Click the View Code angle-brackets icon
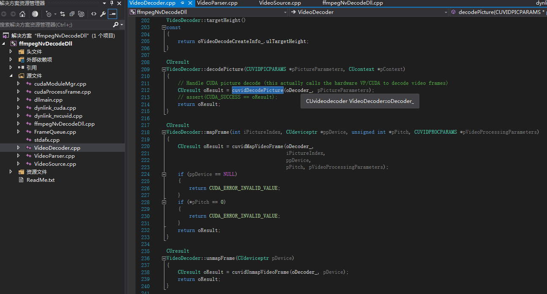The height and width of the screenshot is (294, 547). [x=94, y=14]
